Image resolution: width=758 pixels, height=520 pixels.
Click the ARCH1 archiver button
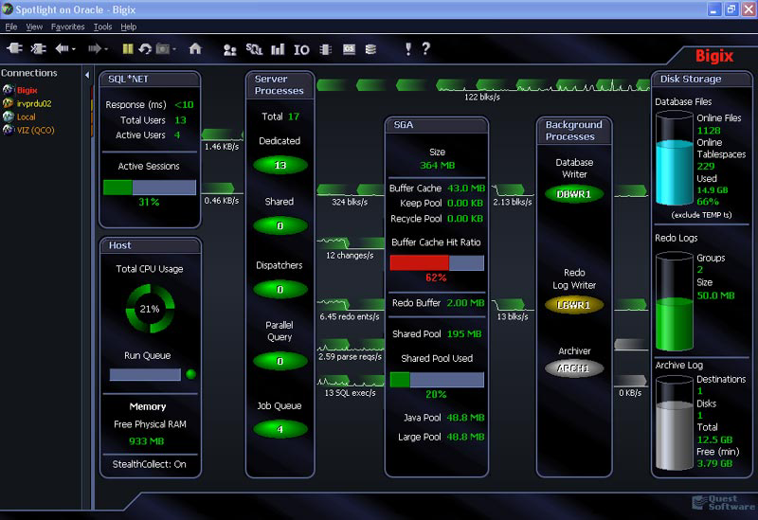pyautogui.click(x=574, y=368)
